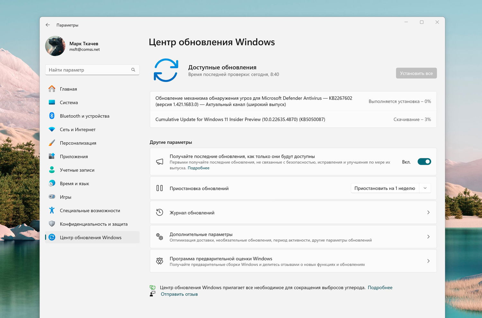Click the Учетные записи person icon
Viewport: 482px width, 318px height.
point(52,170)
